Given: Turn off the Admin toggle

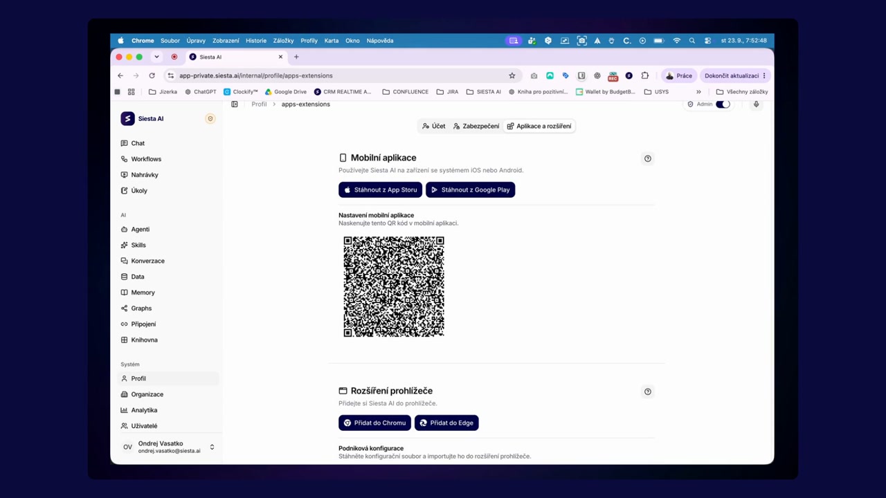Looking at the screenshot, I should pyautogui.click(x=723, y=104).
